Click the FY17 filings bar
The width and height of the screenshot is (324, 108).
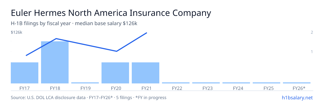click(x=25, y=73)
